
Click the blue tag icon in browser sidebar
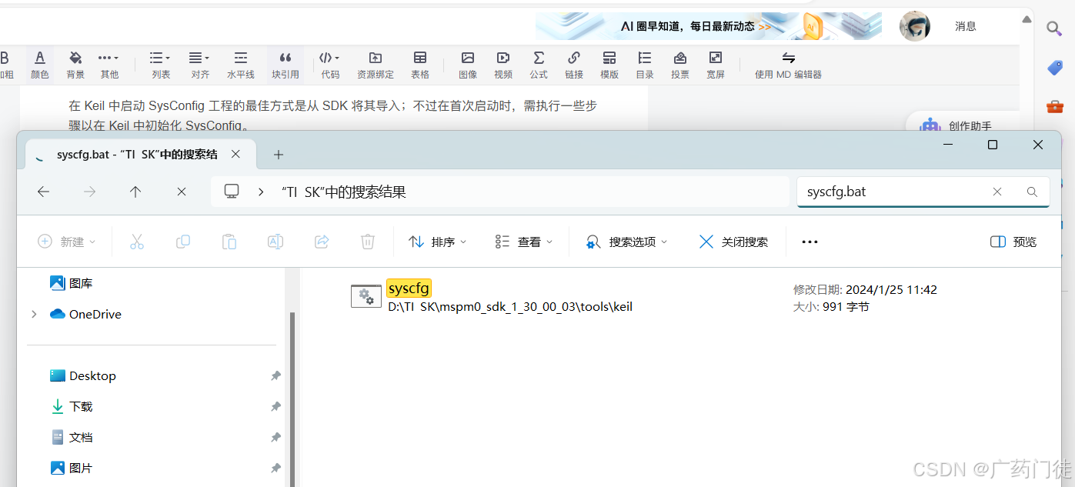[1054, 68]
